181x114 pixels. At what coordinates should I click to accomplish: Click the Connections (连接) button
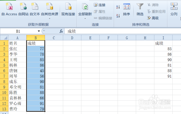click(x=100, y=5)
